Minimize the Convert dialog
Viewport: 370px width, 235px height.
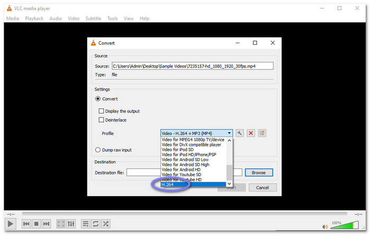pyautogui.click(x=238, y=43)
